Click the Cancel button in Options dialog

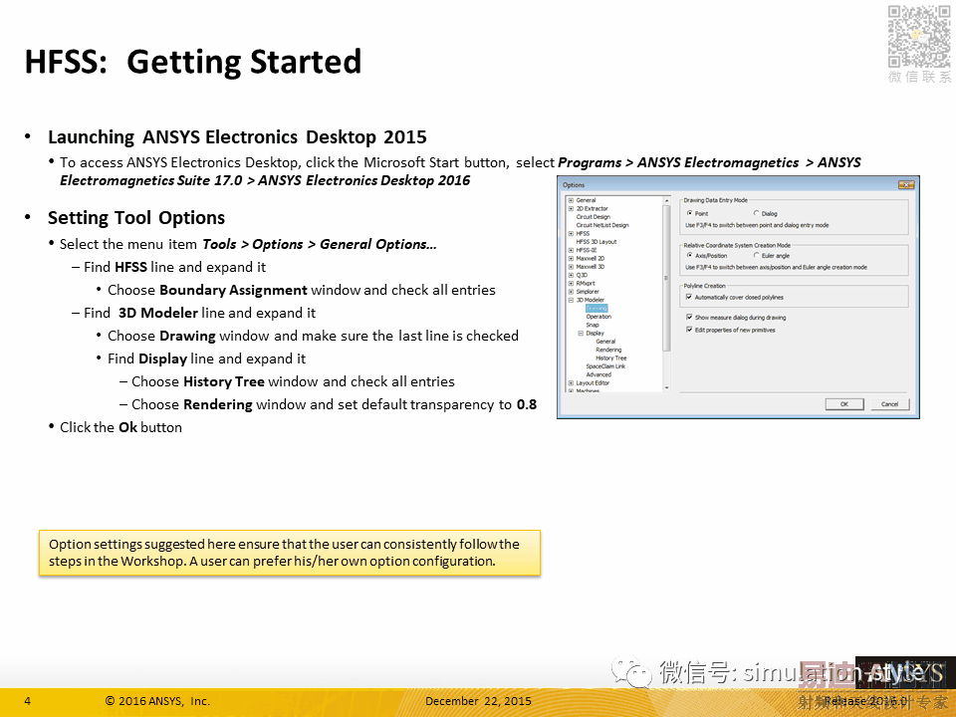point(889,404)
